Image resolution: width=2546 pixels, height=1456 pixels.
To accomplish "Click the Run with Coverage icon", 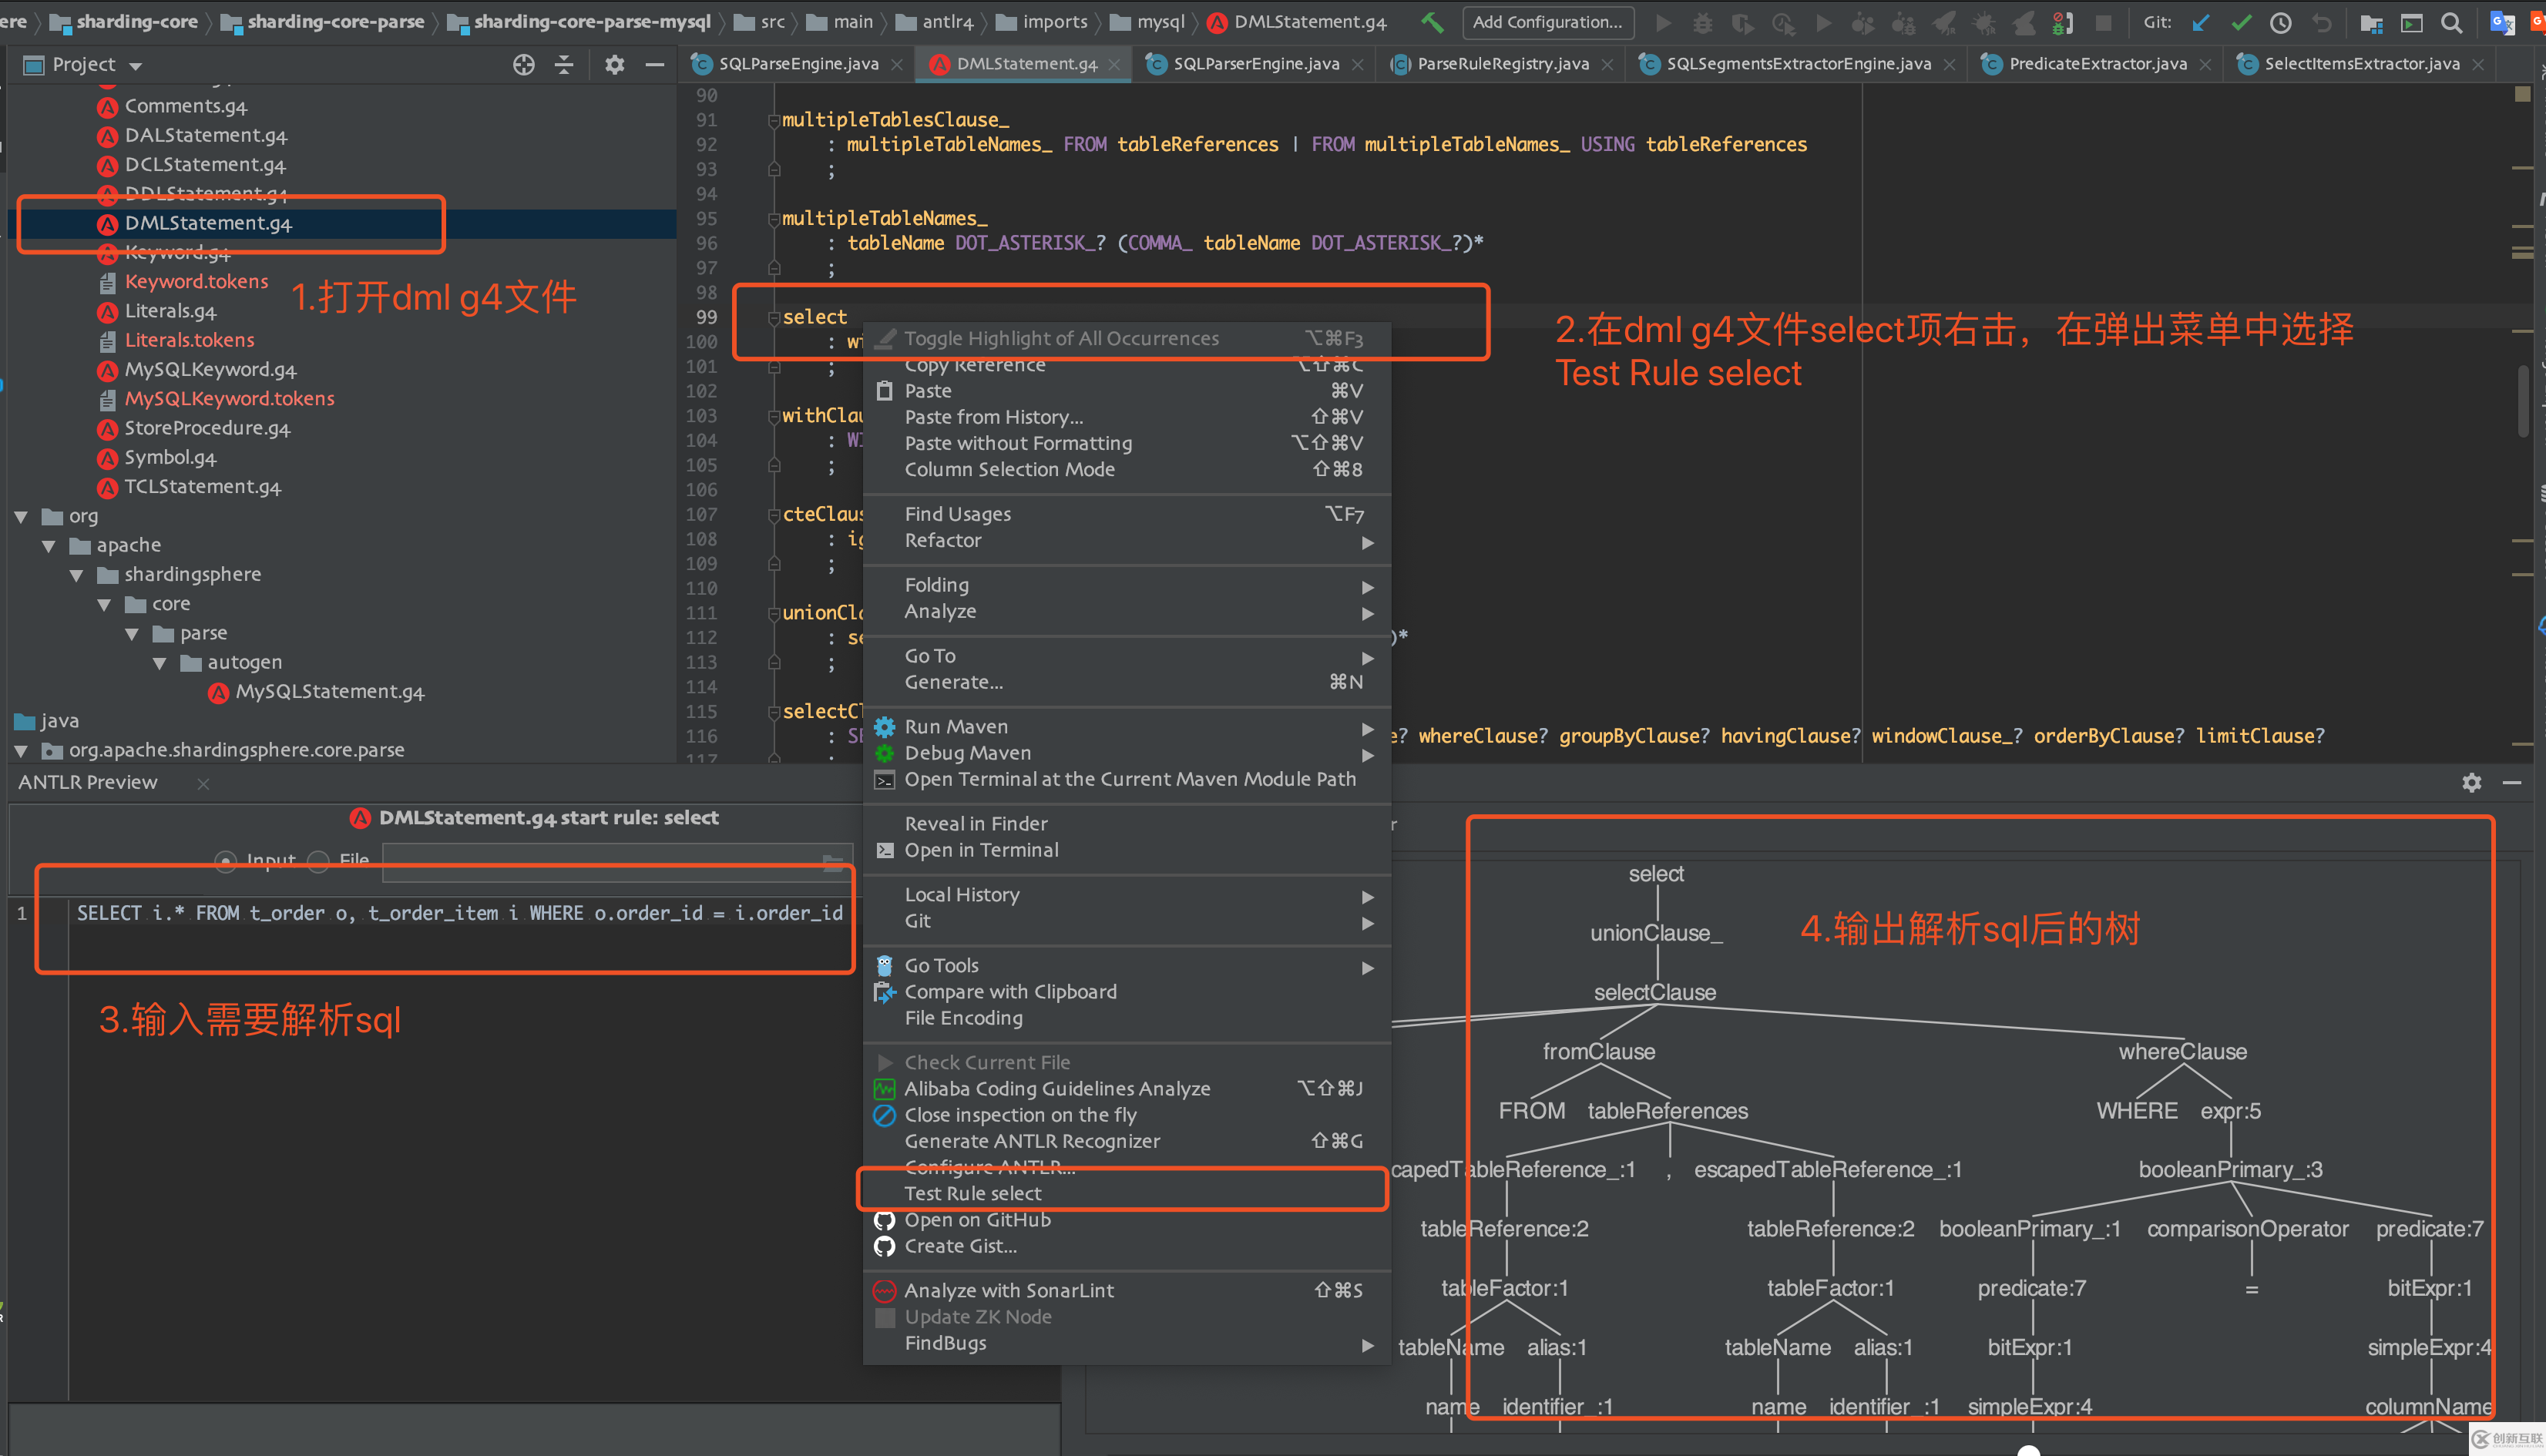I will click(x=1743, y=22).
